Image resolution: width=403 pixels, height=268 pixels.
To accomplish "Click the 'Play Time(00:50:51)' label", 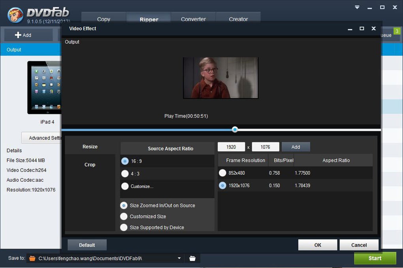I will (186, 116).
